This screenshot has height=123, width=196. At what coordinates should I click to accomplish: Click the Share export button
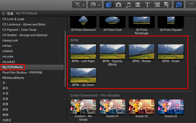[x=191, y=5]
